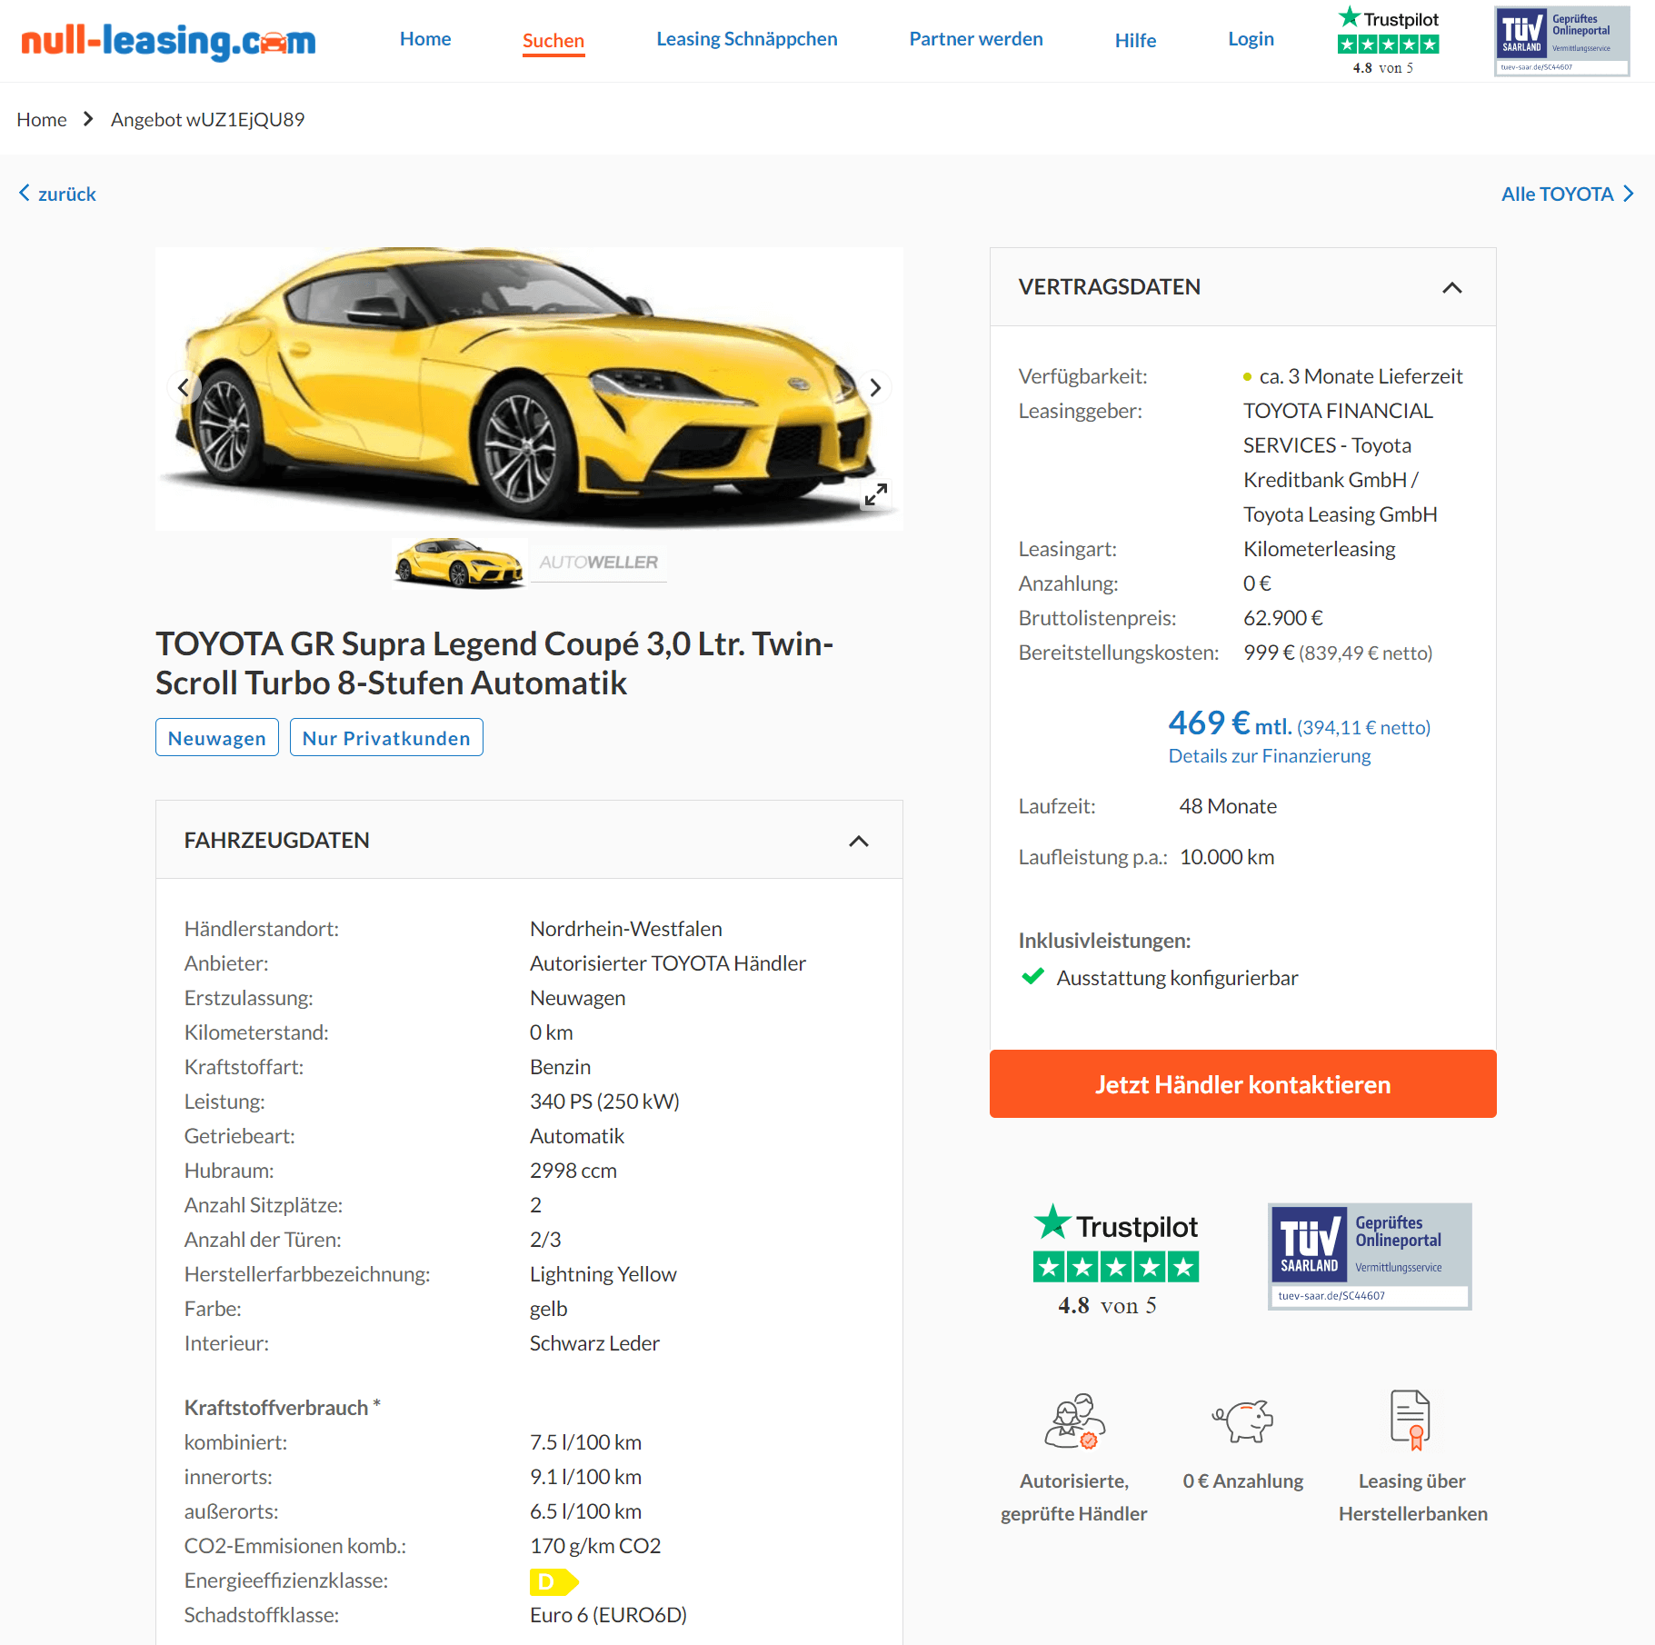The width and height of the screenshot is (1655, 1645).
Task: Open the Partner werden page
Action: (975, 39)
